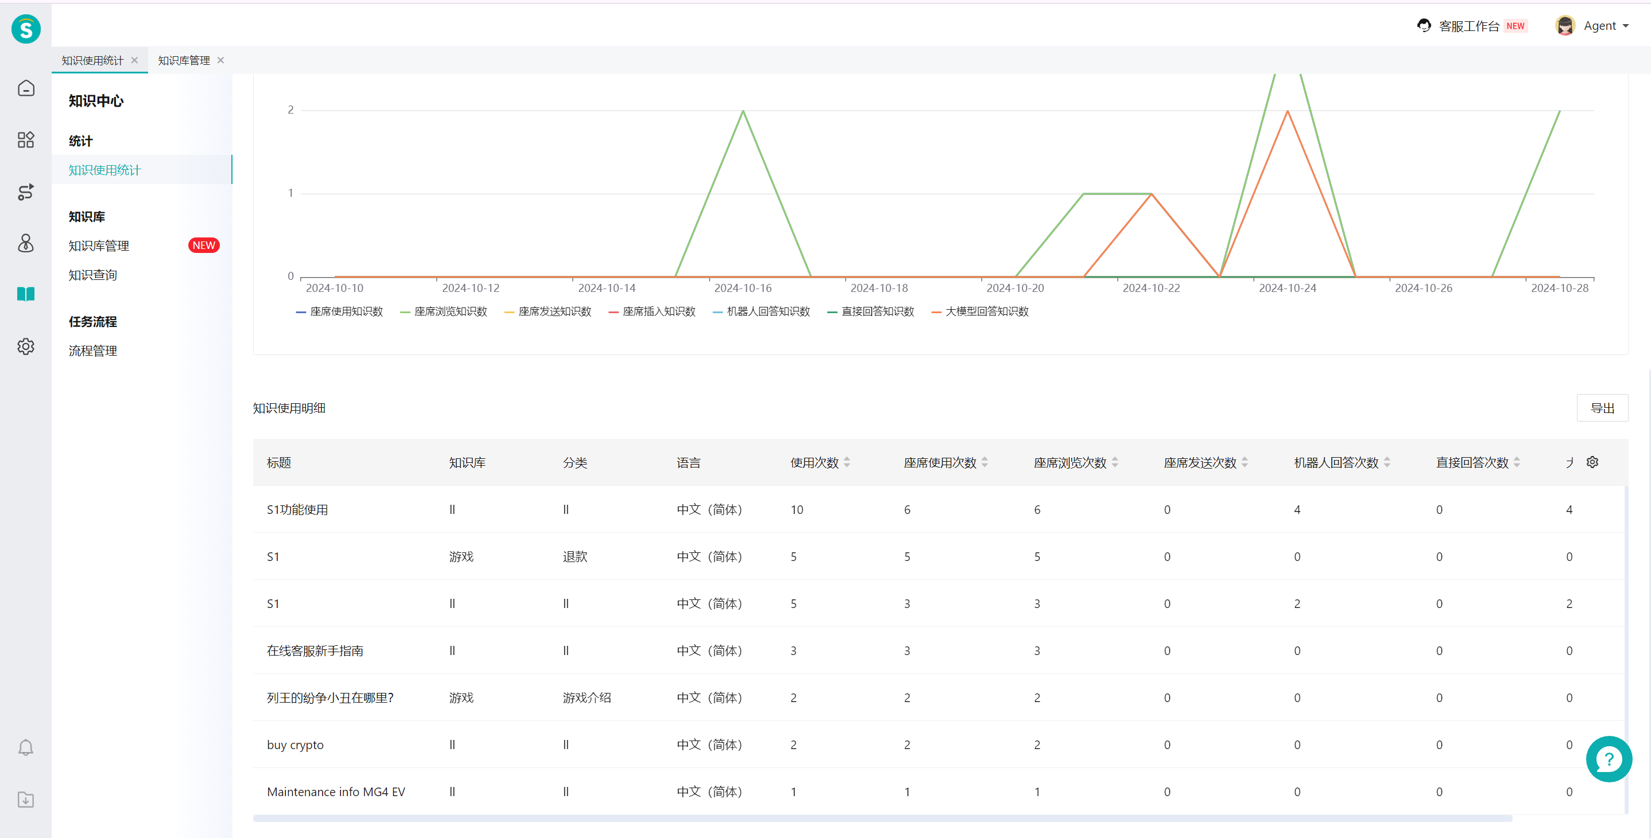
Task: Click the 导出 export button
Action: (x=1602, y=408)
